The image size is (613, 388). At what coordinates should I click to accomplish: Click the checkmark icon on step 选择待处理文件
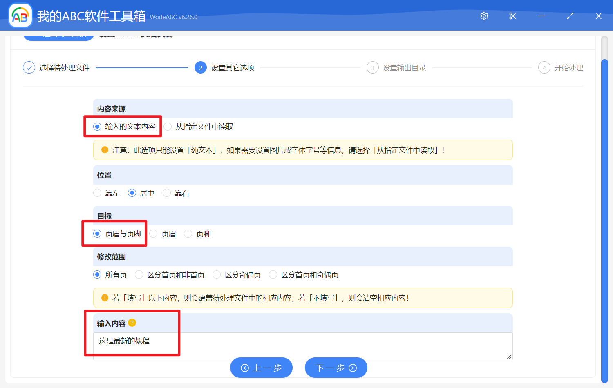pos(29,67)
